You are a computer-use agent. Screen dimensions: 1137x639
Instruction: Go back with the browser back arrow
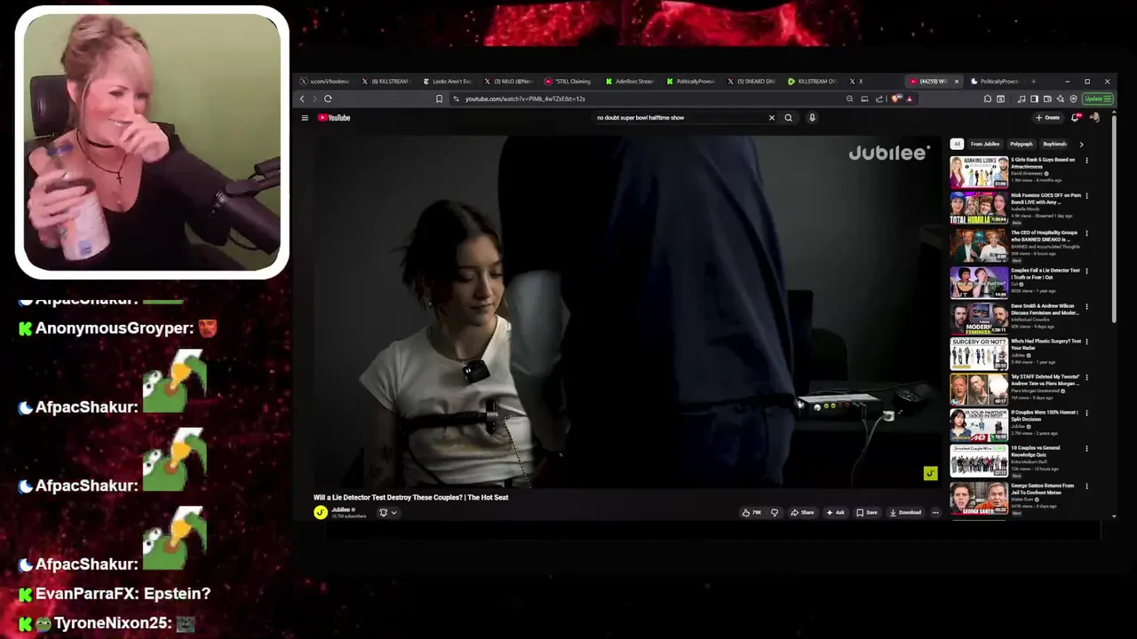point(302,99)
